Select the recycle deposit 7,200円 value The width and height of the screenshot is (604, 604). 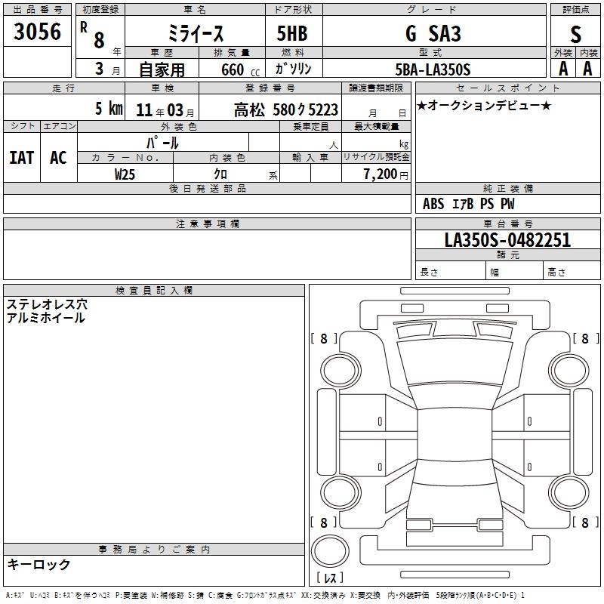[x=381, y=174]
